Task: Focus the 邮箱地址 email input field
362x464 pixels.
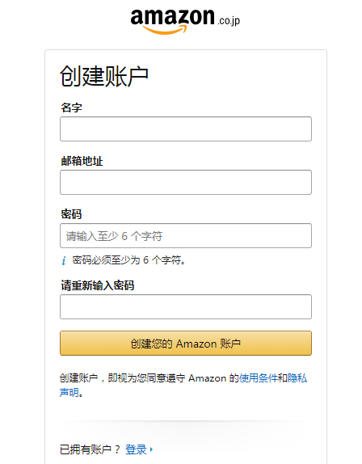Action: tap(186, 183)
